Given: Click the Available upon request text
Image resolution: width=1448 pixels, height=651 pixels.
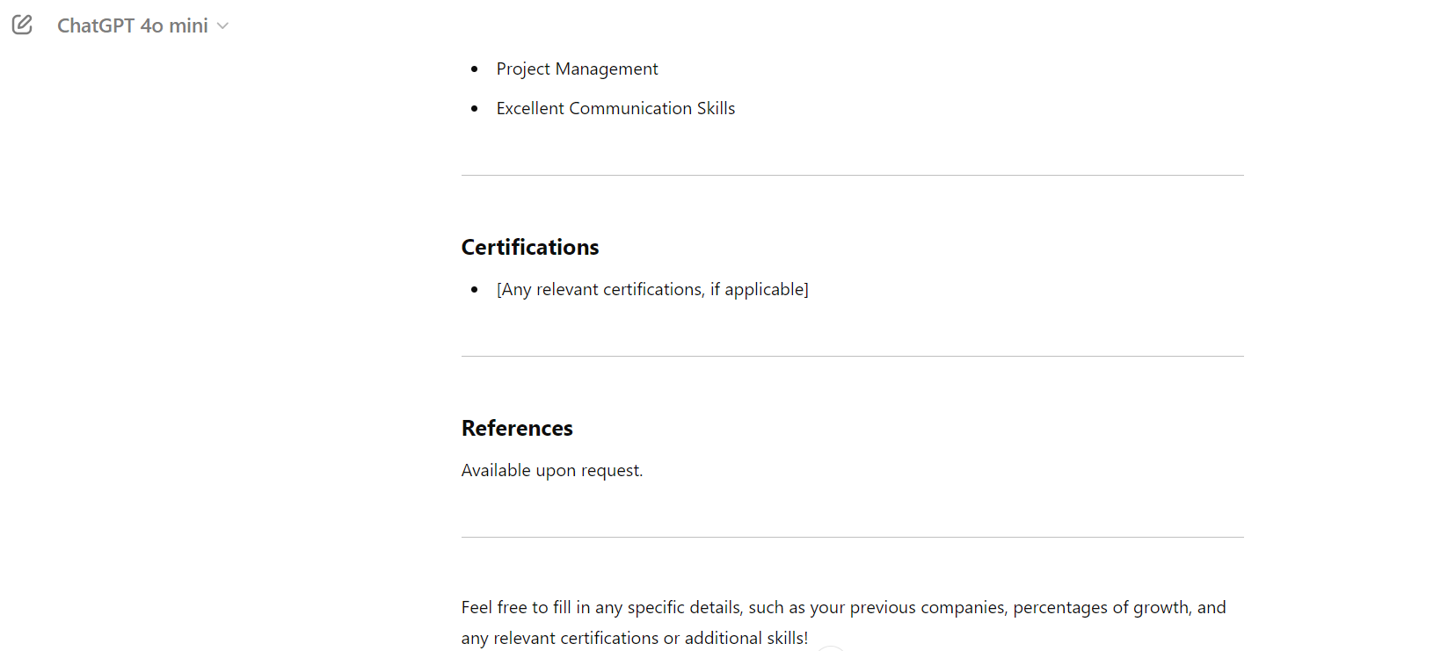Looking at the screenshot, I should [552, 470].
